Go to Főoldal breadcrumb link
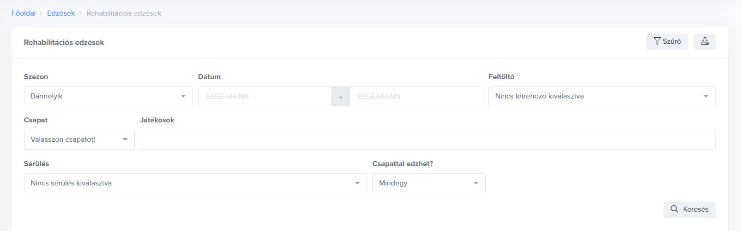The width and height of the screenshot is (741, 231). tap(24, 13)
